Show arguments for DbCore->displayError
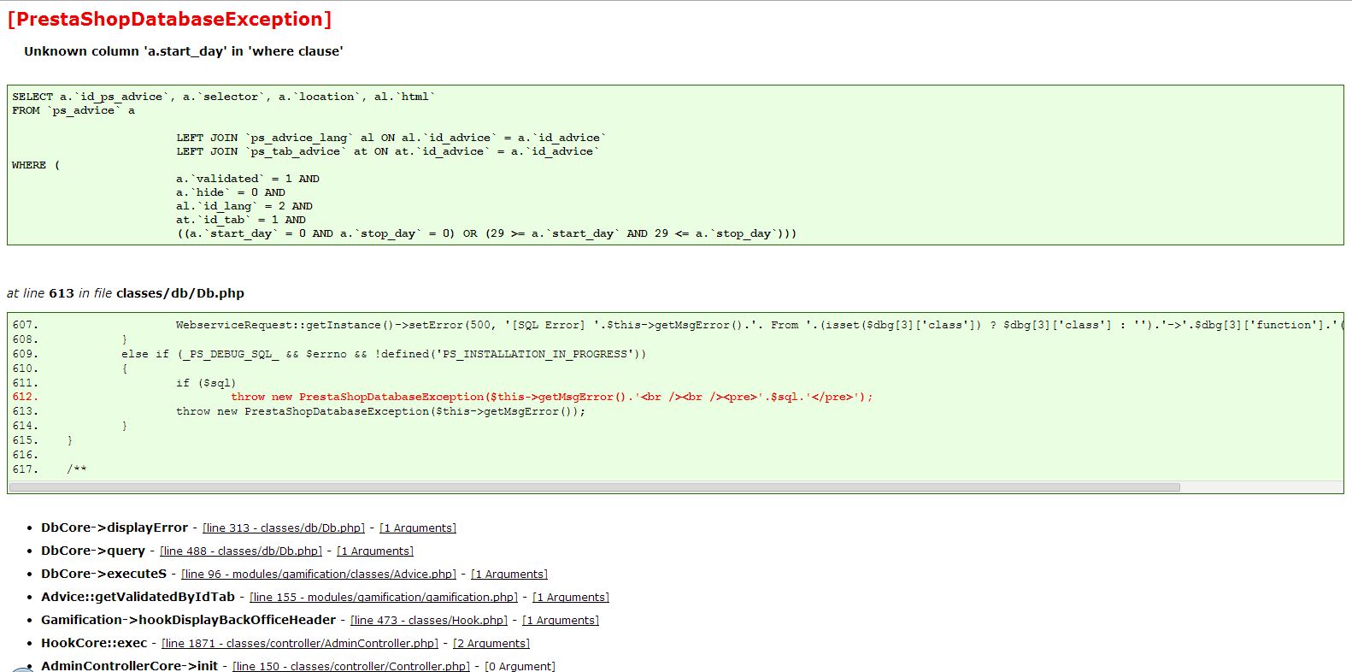Viewport: 1352px width, 672px height. coord(418,528)
